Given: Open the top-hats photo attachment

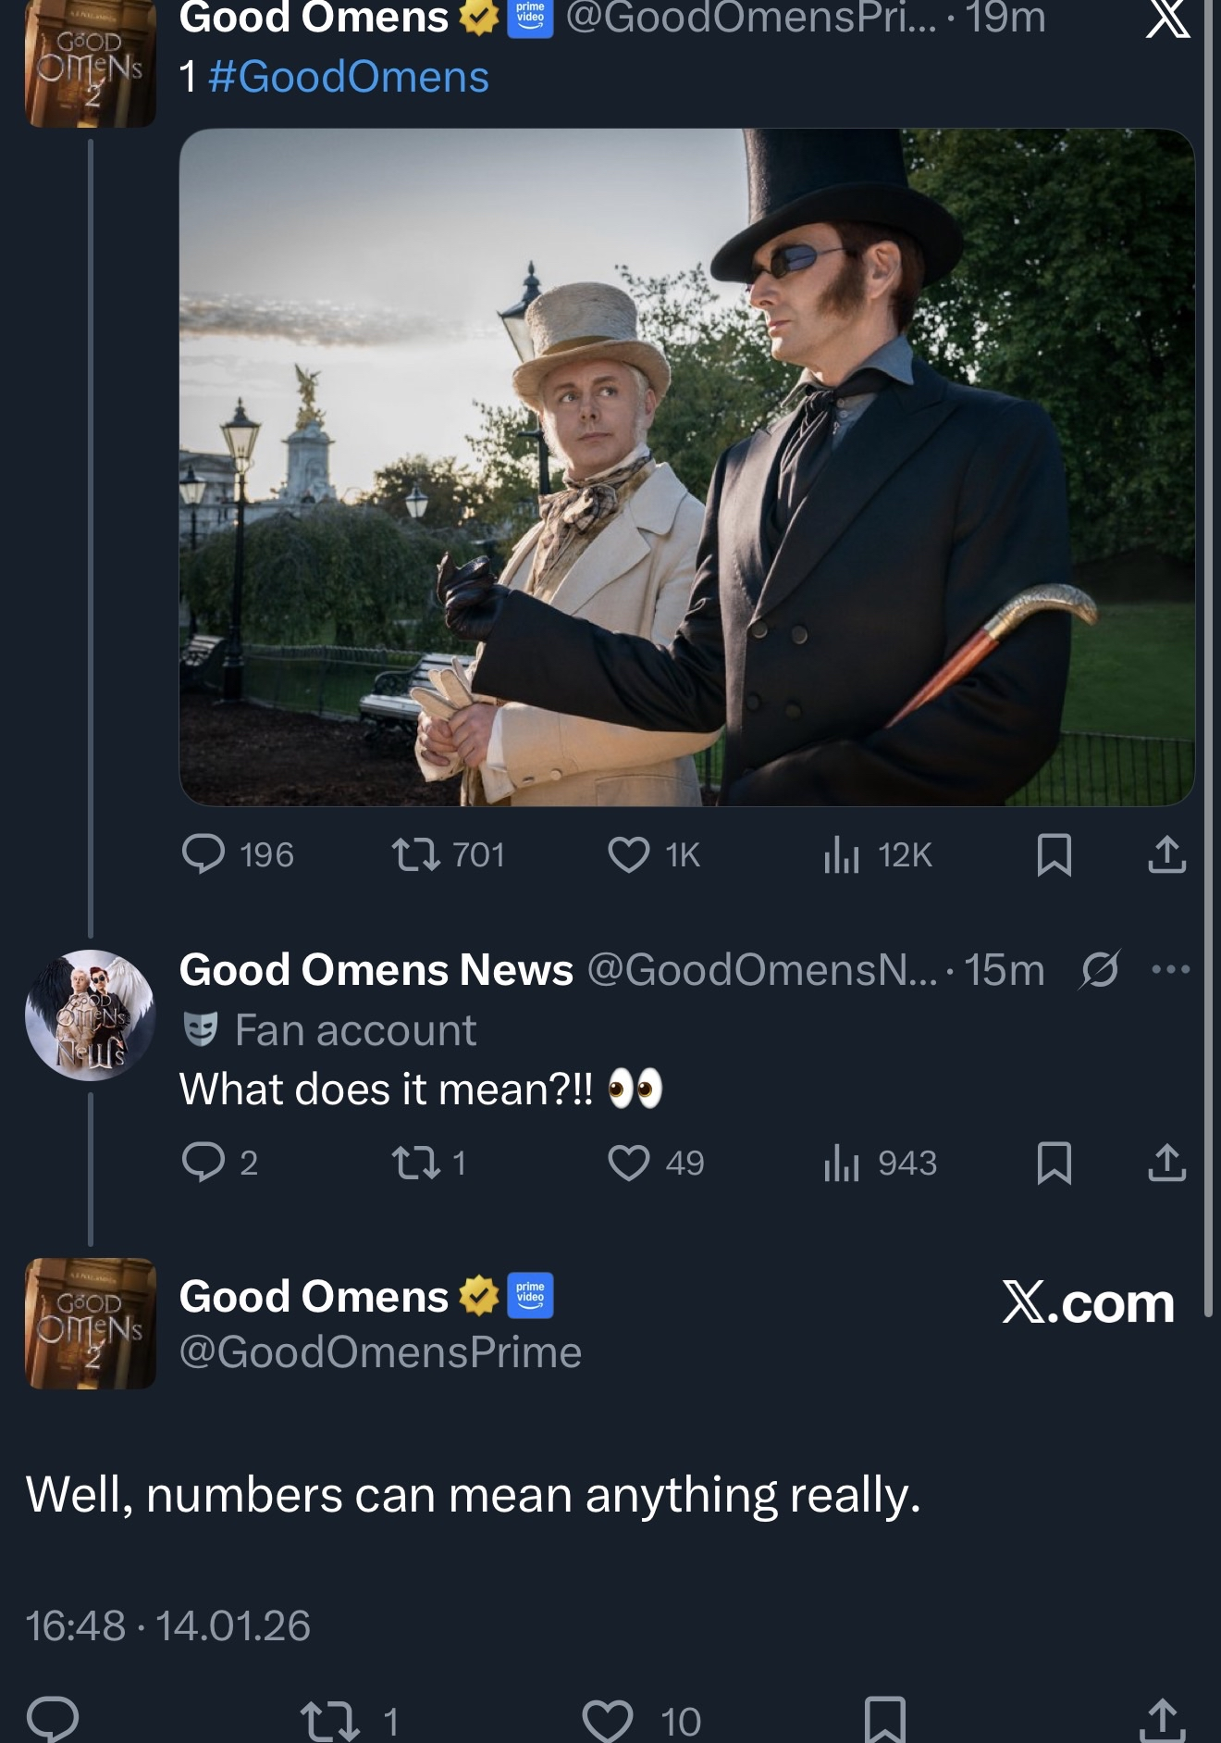Looking at the screenshot, I should (686, 467).
